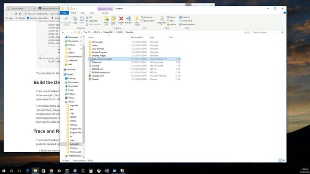
Task: Switch to details view icon
Action: tap(280, 160)
